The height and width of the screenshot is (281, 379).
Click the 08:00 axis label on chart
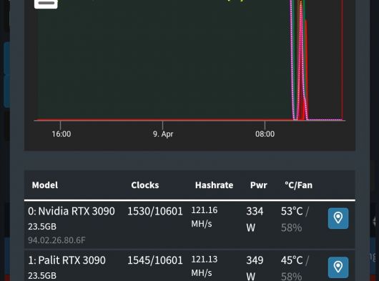pos(265,134)
